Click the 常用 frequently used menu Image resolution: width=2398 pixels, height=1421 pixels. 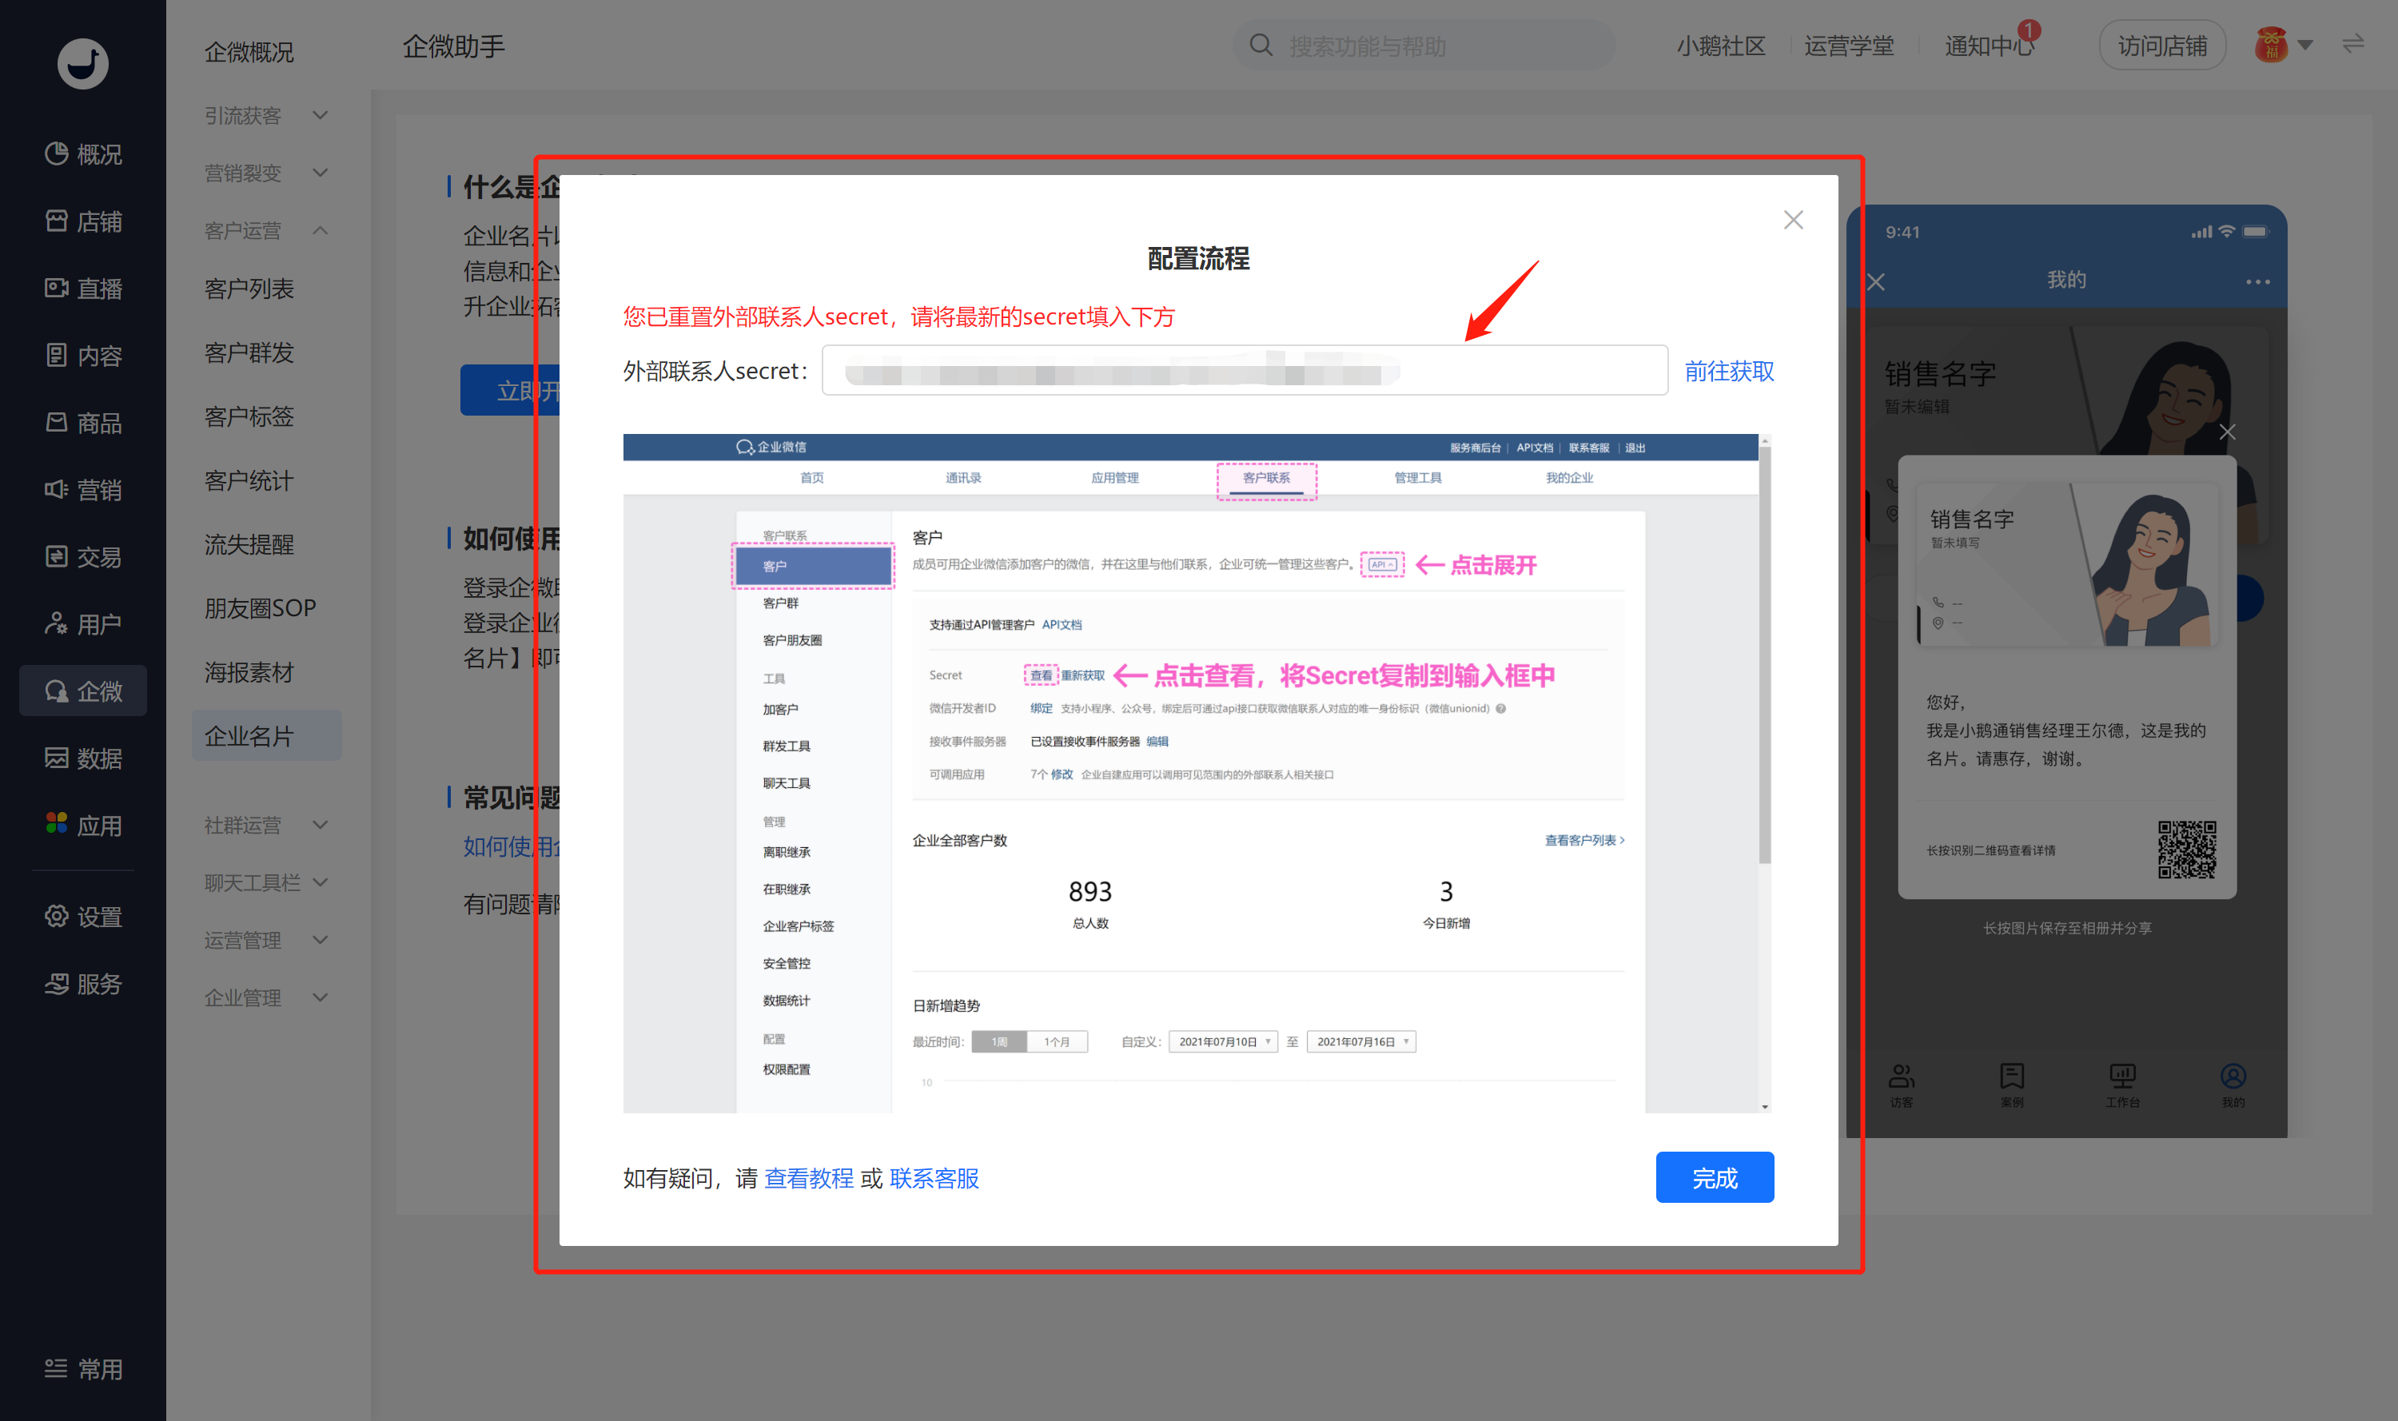(83, 1368)
